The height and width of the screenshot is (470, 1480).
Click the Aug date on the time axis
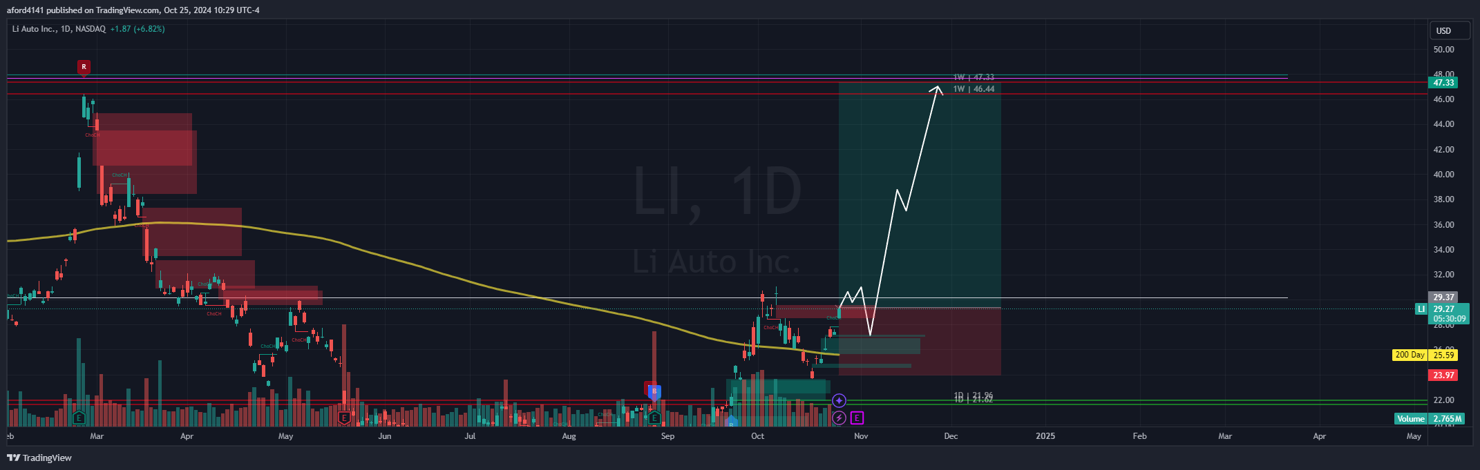(x=569, y=436)
